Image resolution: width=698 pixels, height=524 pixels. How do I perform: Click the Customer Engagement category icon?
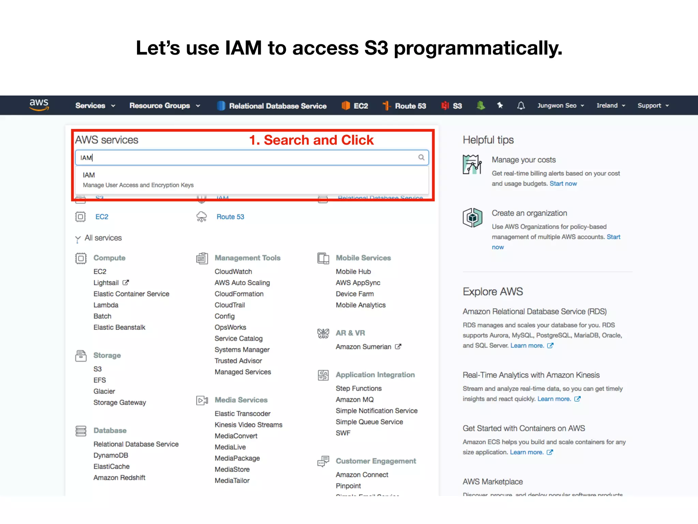tap(323, 461)
